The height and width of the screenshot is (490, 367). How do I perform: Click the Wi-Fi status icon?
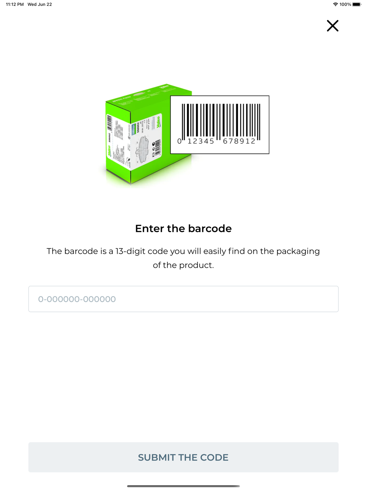coord(335,4)
